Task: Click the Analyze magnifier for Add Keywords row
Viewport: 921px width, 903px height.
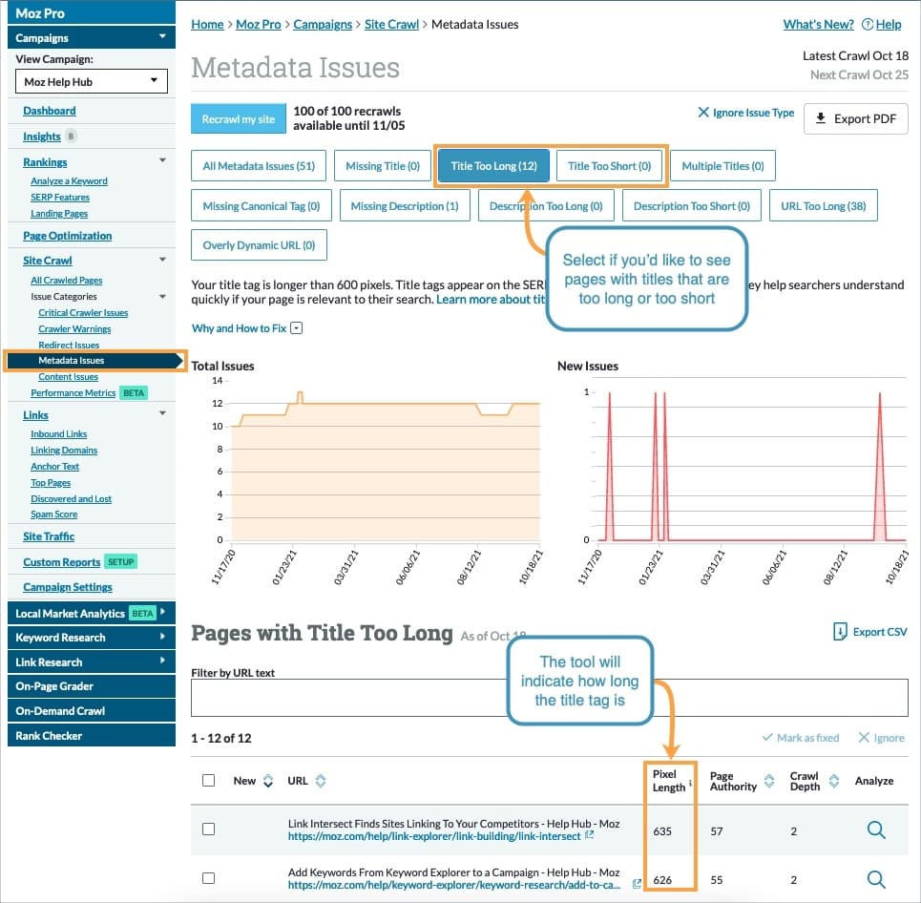Action: (876, 878)
